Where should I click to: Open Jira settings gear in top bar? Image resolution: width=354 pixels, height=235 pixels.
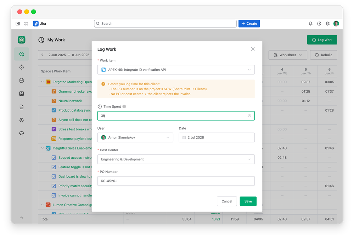327,24
